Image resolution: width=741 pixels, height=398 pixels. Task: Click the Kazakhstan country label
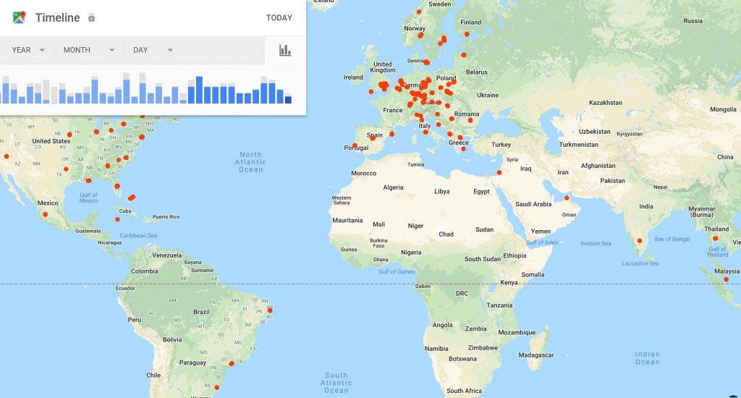(606, 103)
